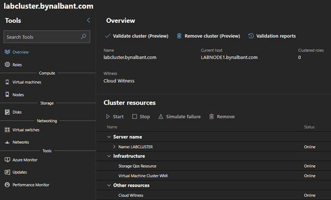Collapse the Server name group

point(109,137)
